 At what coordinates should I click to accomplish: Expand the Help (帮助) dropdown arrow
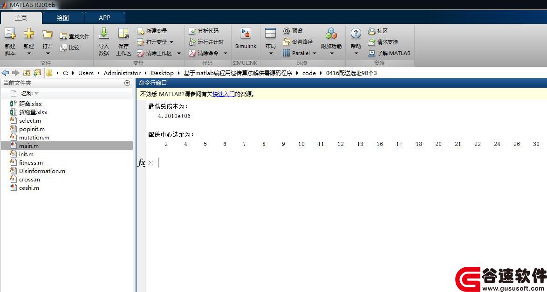(356, 54)
